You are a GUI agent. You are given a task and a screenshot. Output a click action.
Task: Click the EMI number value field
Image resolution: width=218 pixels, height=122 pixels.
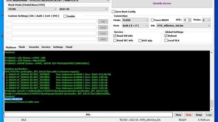(x=186, y=20)
